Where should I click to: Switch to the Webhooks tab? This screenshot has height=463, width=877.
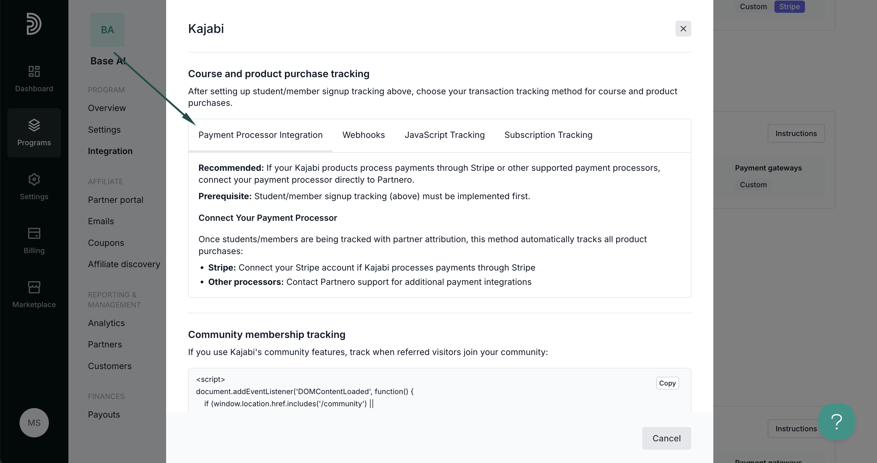[x=363, y=135]
